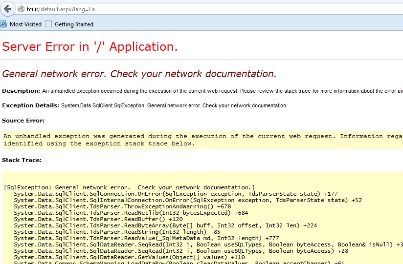This screenshot has width=403, height=264.
Task: Click the bold "Stack Trace:" label
Action: point(22,160)
